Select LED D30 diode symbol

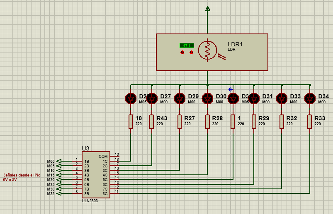click(x=207, y=99)
